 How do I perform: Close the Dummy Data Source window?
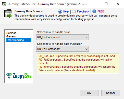coord(118,4)
